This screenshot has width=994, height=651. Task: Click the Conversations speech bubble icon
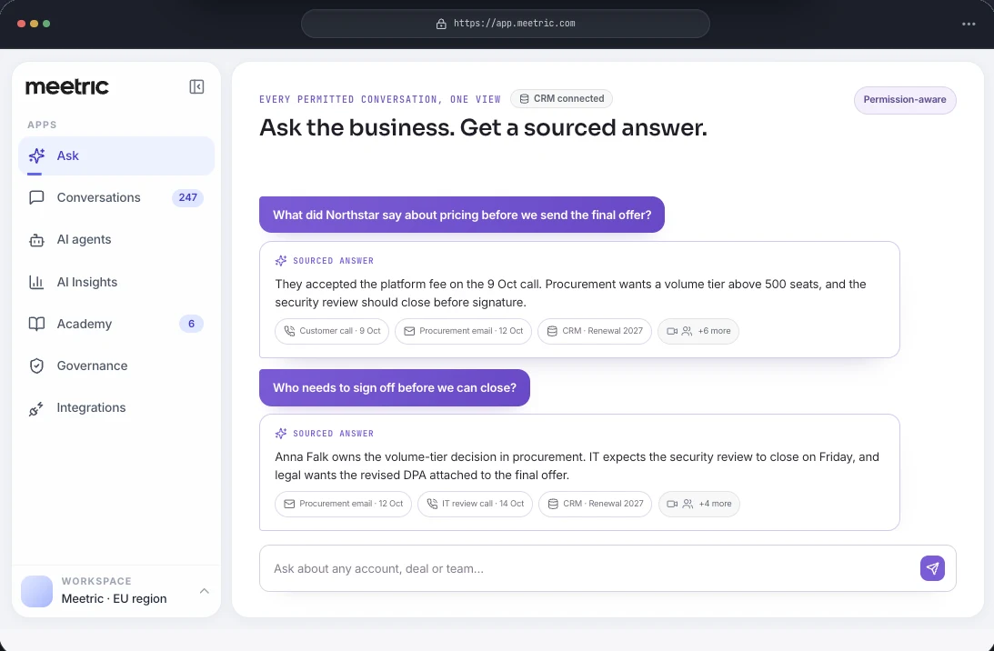click(x=36, y=197)
